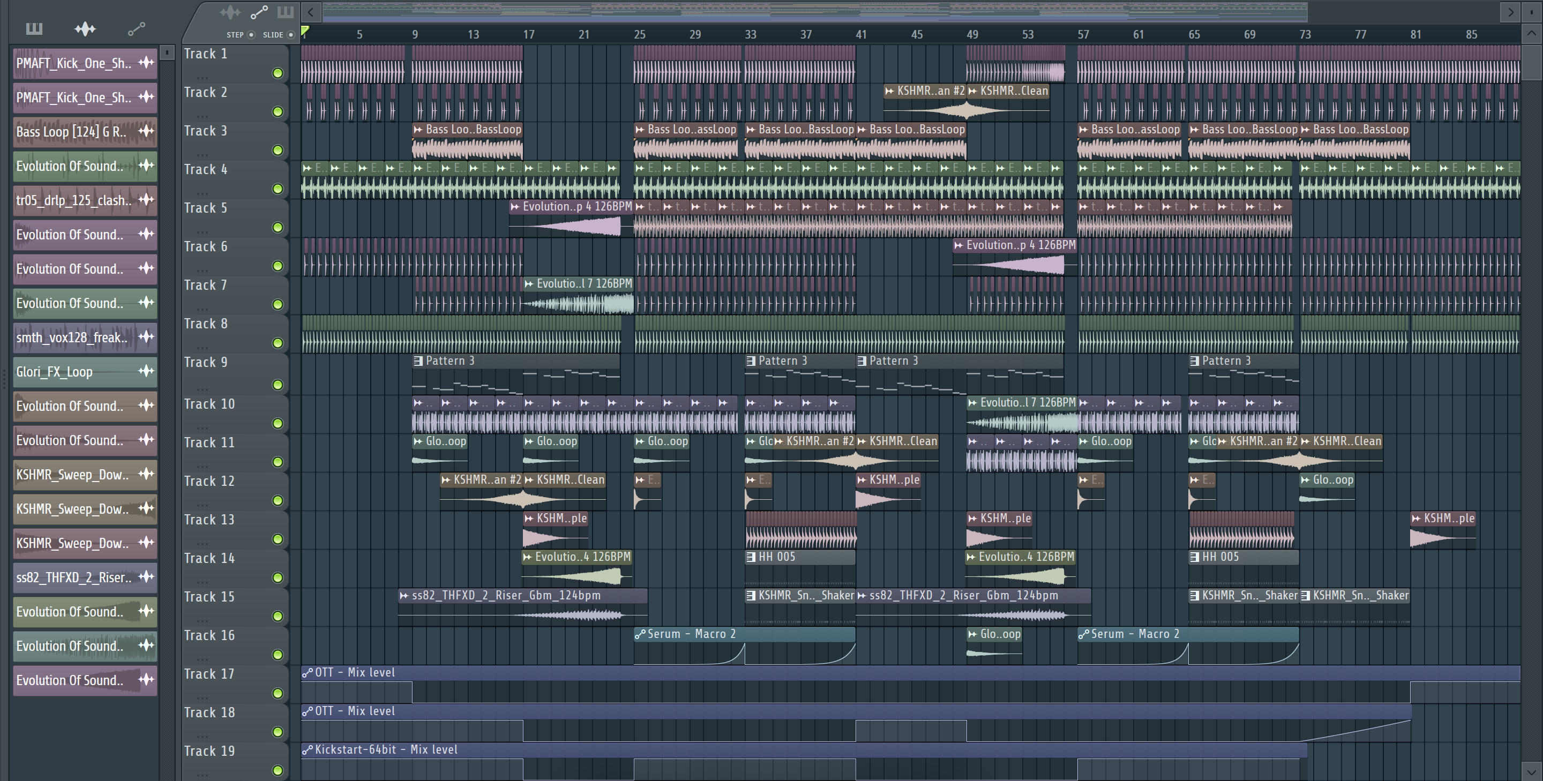Mute Track 12 with its green light
This screenshot has height=781, width=1543.
[278, 500]
